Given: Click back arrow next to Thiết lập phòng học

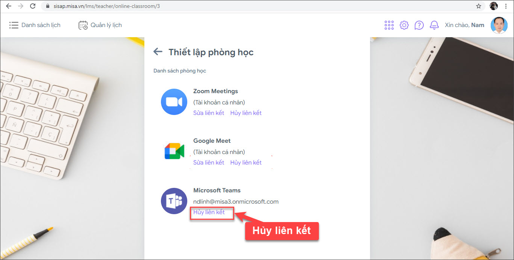Looking at the screenshot, I should [x=158, y=52].
